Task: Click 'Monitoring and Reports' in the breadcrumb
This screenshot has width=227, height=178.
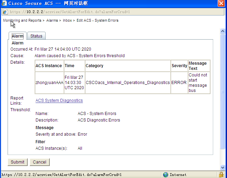Action: pos(22,20)
